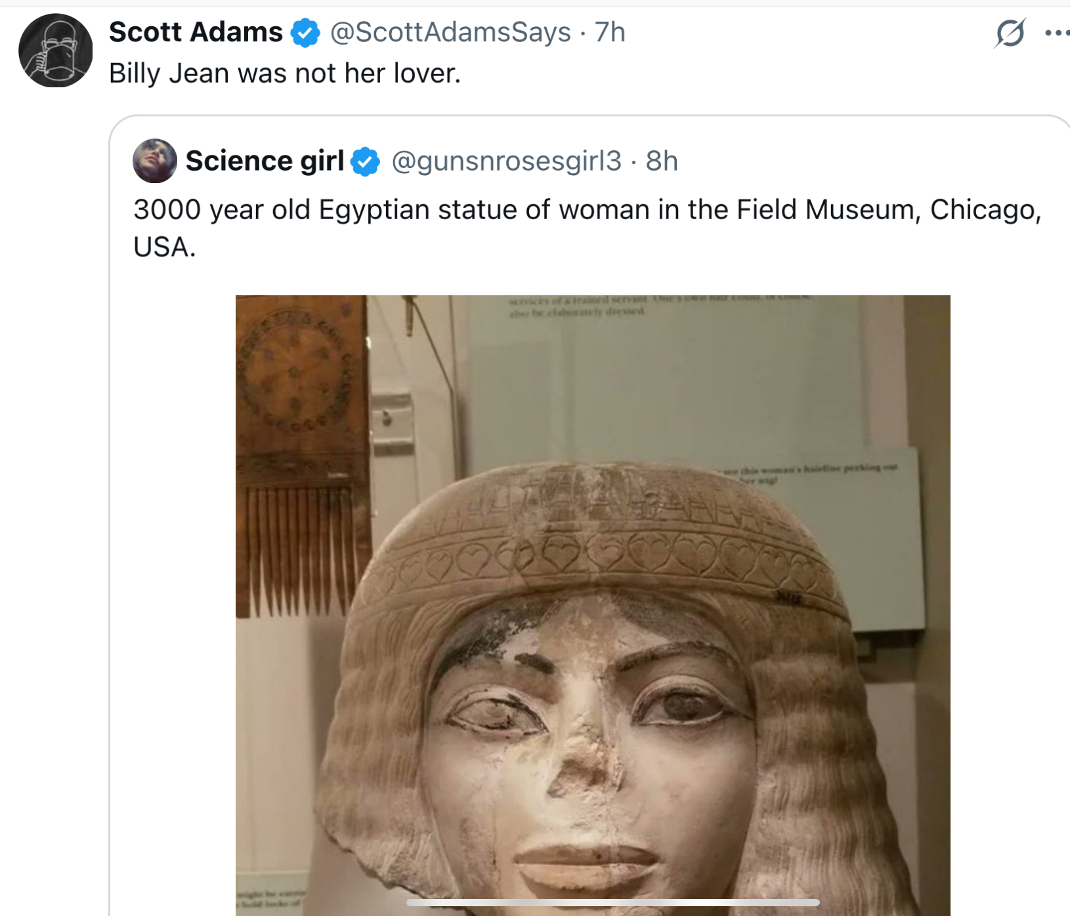1070x916 pixels.
Task: Open Scott Adams' profile avatar
Action: tap(56, 51)
